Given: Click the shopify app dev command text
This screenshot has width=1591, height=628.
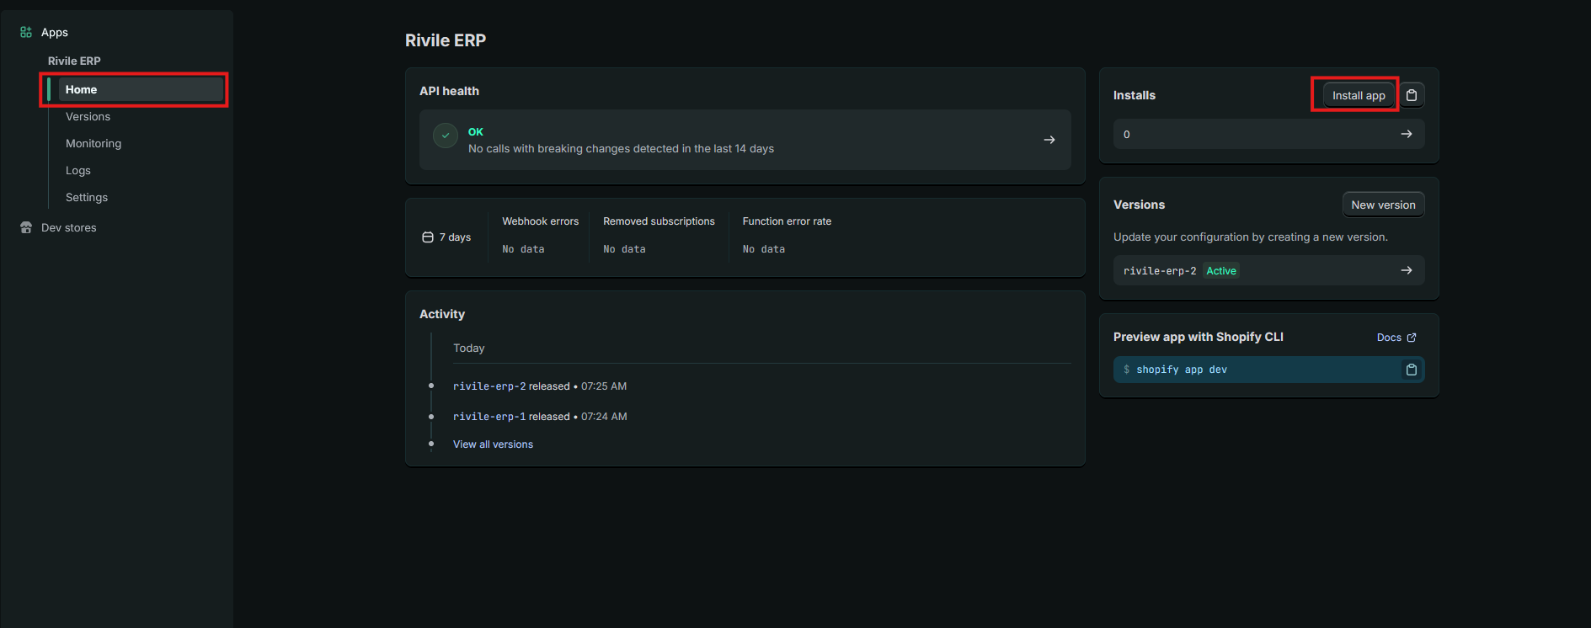Looking at the screenshot, I should pos(1182,370).
